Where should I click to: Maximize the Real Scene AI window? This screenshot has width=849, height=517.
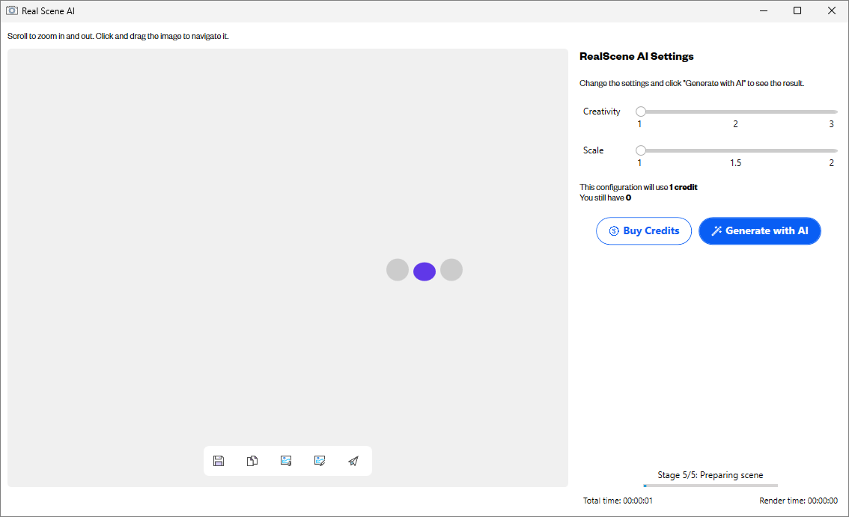point(797,11)
